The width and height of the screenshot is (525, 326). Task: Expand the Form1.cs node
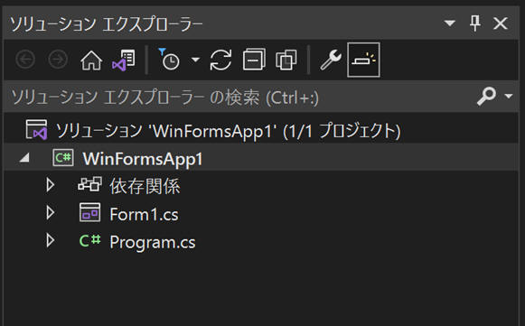51,212
